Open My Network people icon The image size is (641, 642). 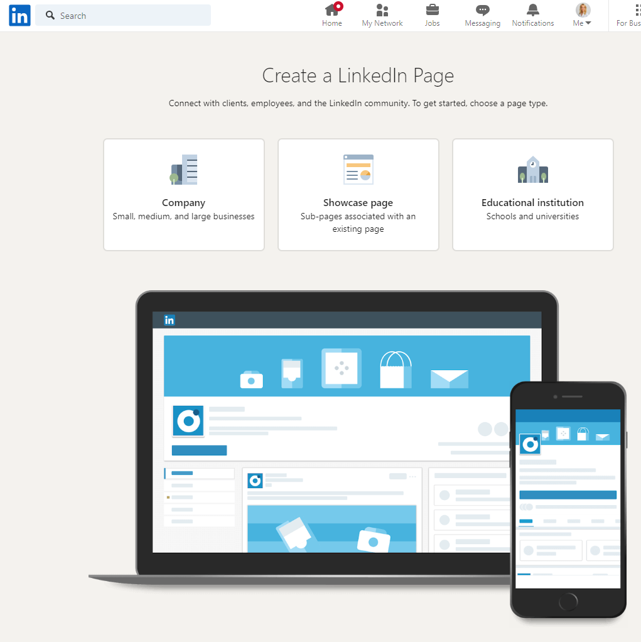[382, 10]
